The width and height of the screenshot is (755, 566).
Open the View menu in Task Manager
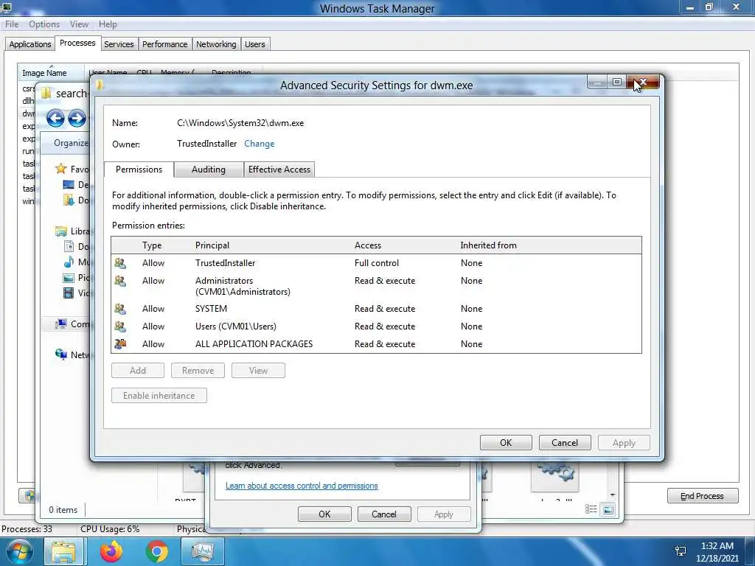[79, 24]
